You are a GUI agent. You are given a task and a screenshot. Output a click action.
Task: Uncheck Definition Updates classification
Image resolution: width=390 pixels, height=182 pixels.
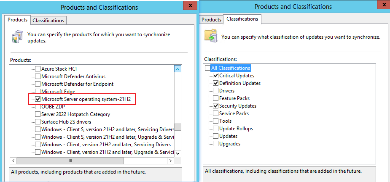click(215, 83)
